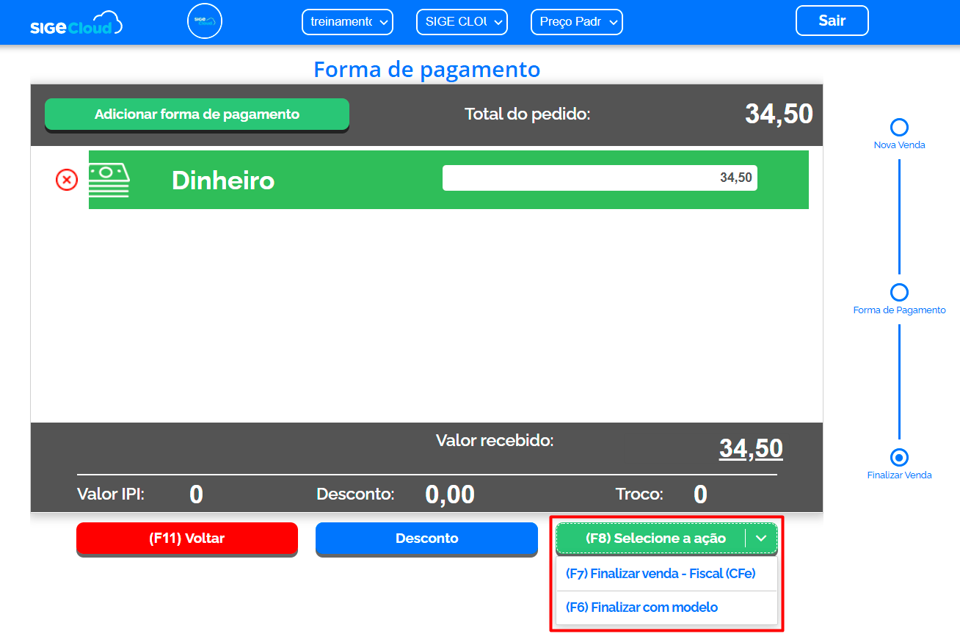
Task: Choose (F7) Finalizar venda - Fiscal (CFe)
Action: (x=666, y=574)
